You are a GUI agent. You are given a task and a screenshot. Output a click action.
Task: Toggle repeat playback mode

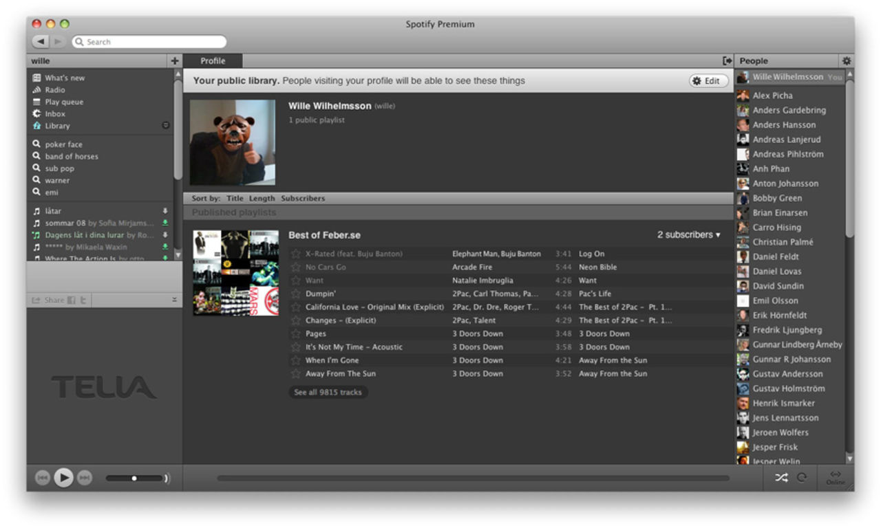801,478
